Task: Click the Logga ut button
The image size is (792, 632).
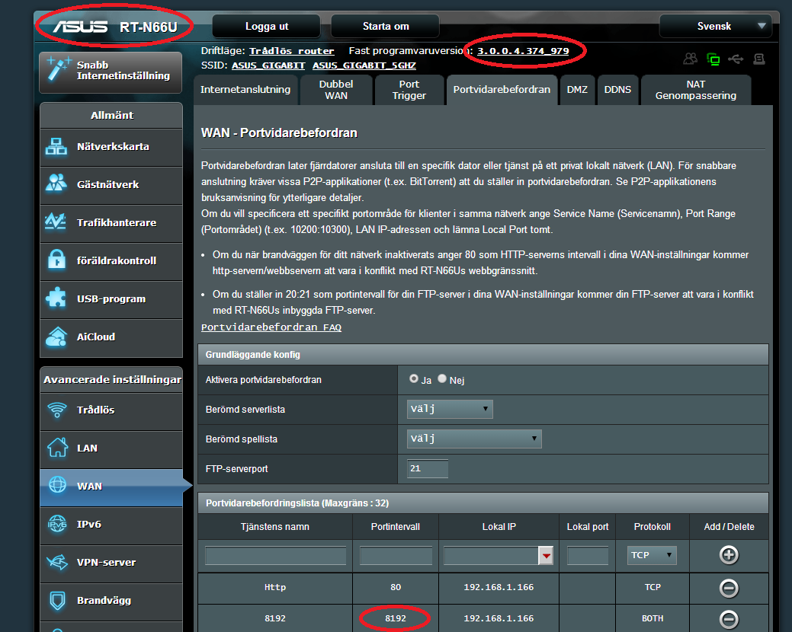Action: [x=266, y=26]
